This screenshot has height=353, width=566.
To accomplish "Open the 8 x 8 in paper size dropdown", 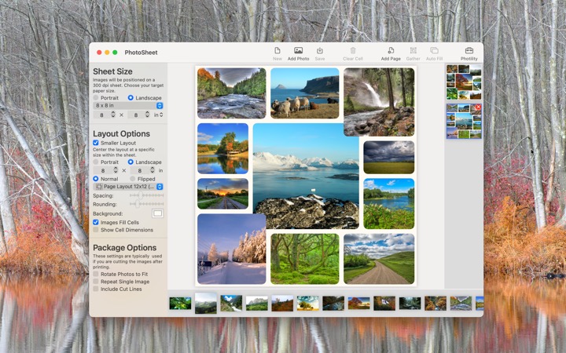I will (128, 106).
